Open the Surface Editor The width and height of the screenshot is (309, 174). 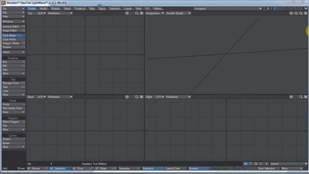pos(14,27)
